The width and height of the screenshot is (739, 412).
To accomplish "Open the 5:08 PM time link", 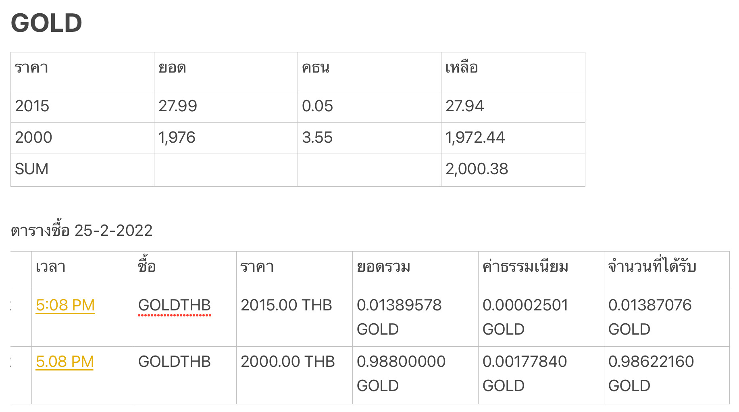I will tap(65, 305).
